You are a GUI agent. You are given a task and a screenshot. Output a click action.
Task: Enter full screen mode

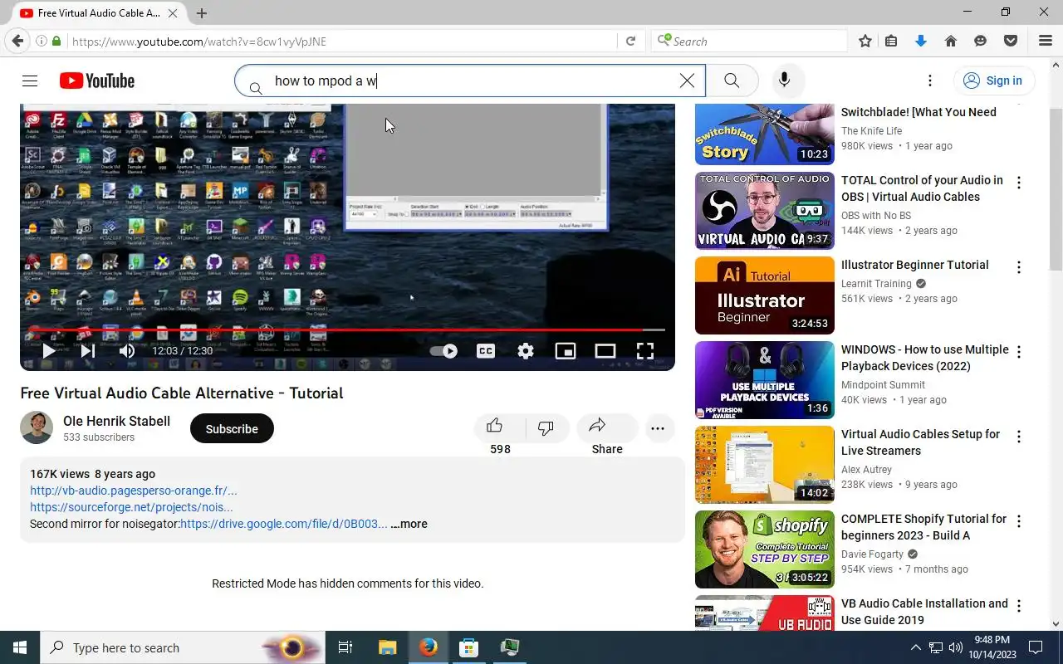pyautogui.click(x=645, y=351)
